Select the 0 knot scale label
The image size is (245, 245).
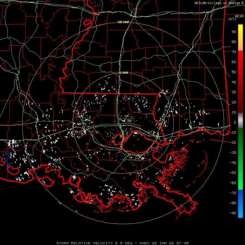pos(235,122)
